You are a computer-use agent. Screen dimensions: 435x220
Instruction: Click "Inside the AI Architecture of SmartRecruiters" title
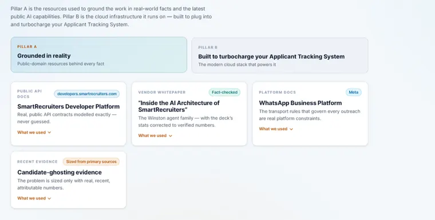[179, 106]
